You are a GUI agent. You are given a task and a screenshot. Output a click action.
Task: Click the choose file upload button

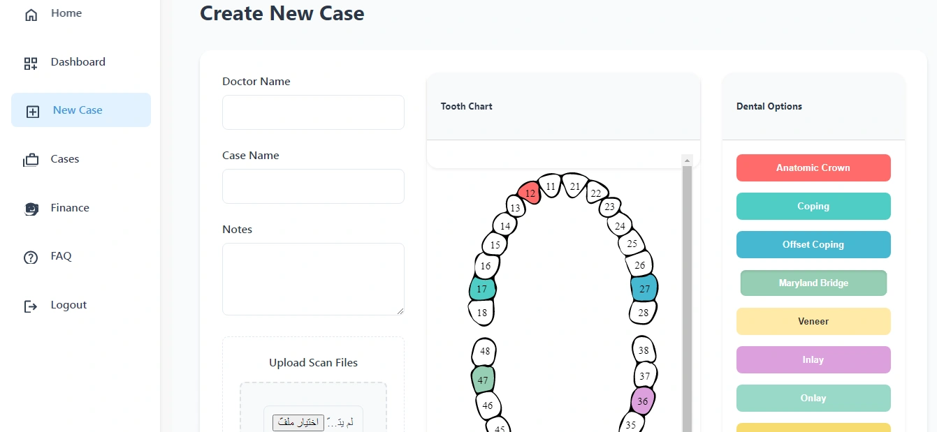point(298,422)
